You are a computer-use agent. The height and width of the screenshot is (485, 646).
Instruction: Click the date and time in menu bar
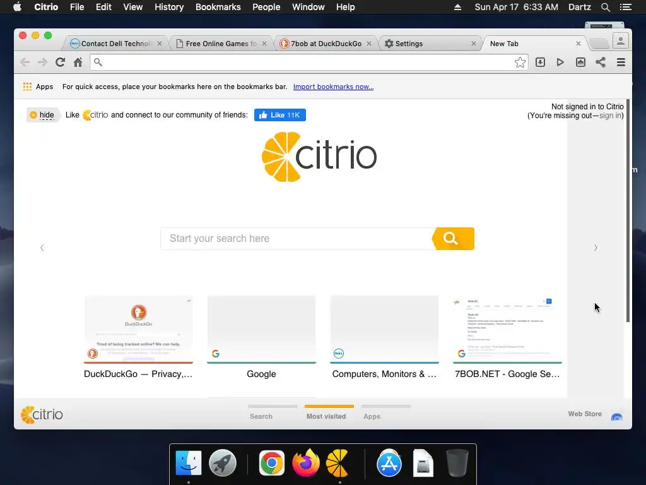516,7
